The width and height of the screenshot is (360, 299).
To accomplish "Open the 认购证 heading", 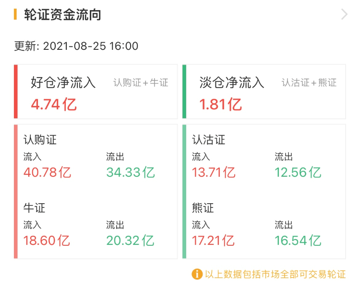I will click(x=40, y=140).
